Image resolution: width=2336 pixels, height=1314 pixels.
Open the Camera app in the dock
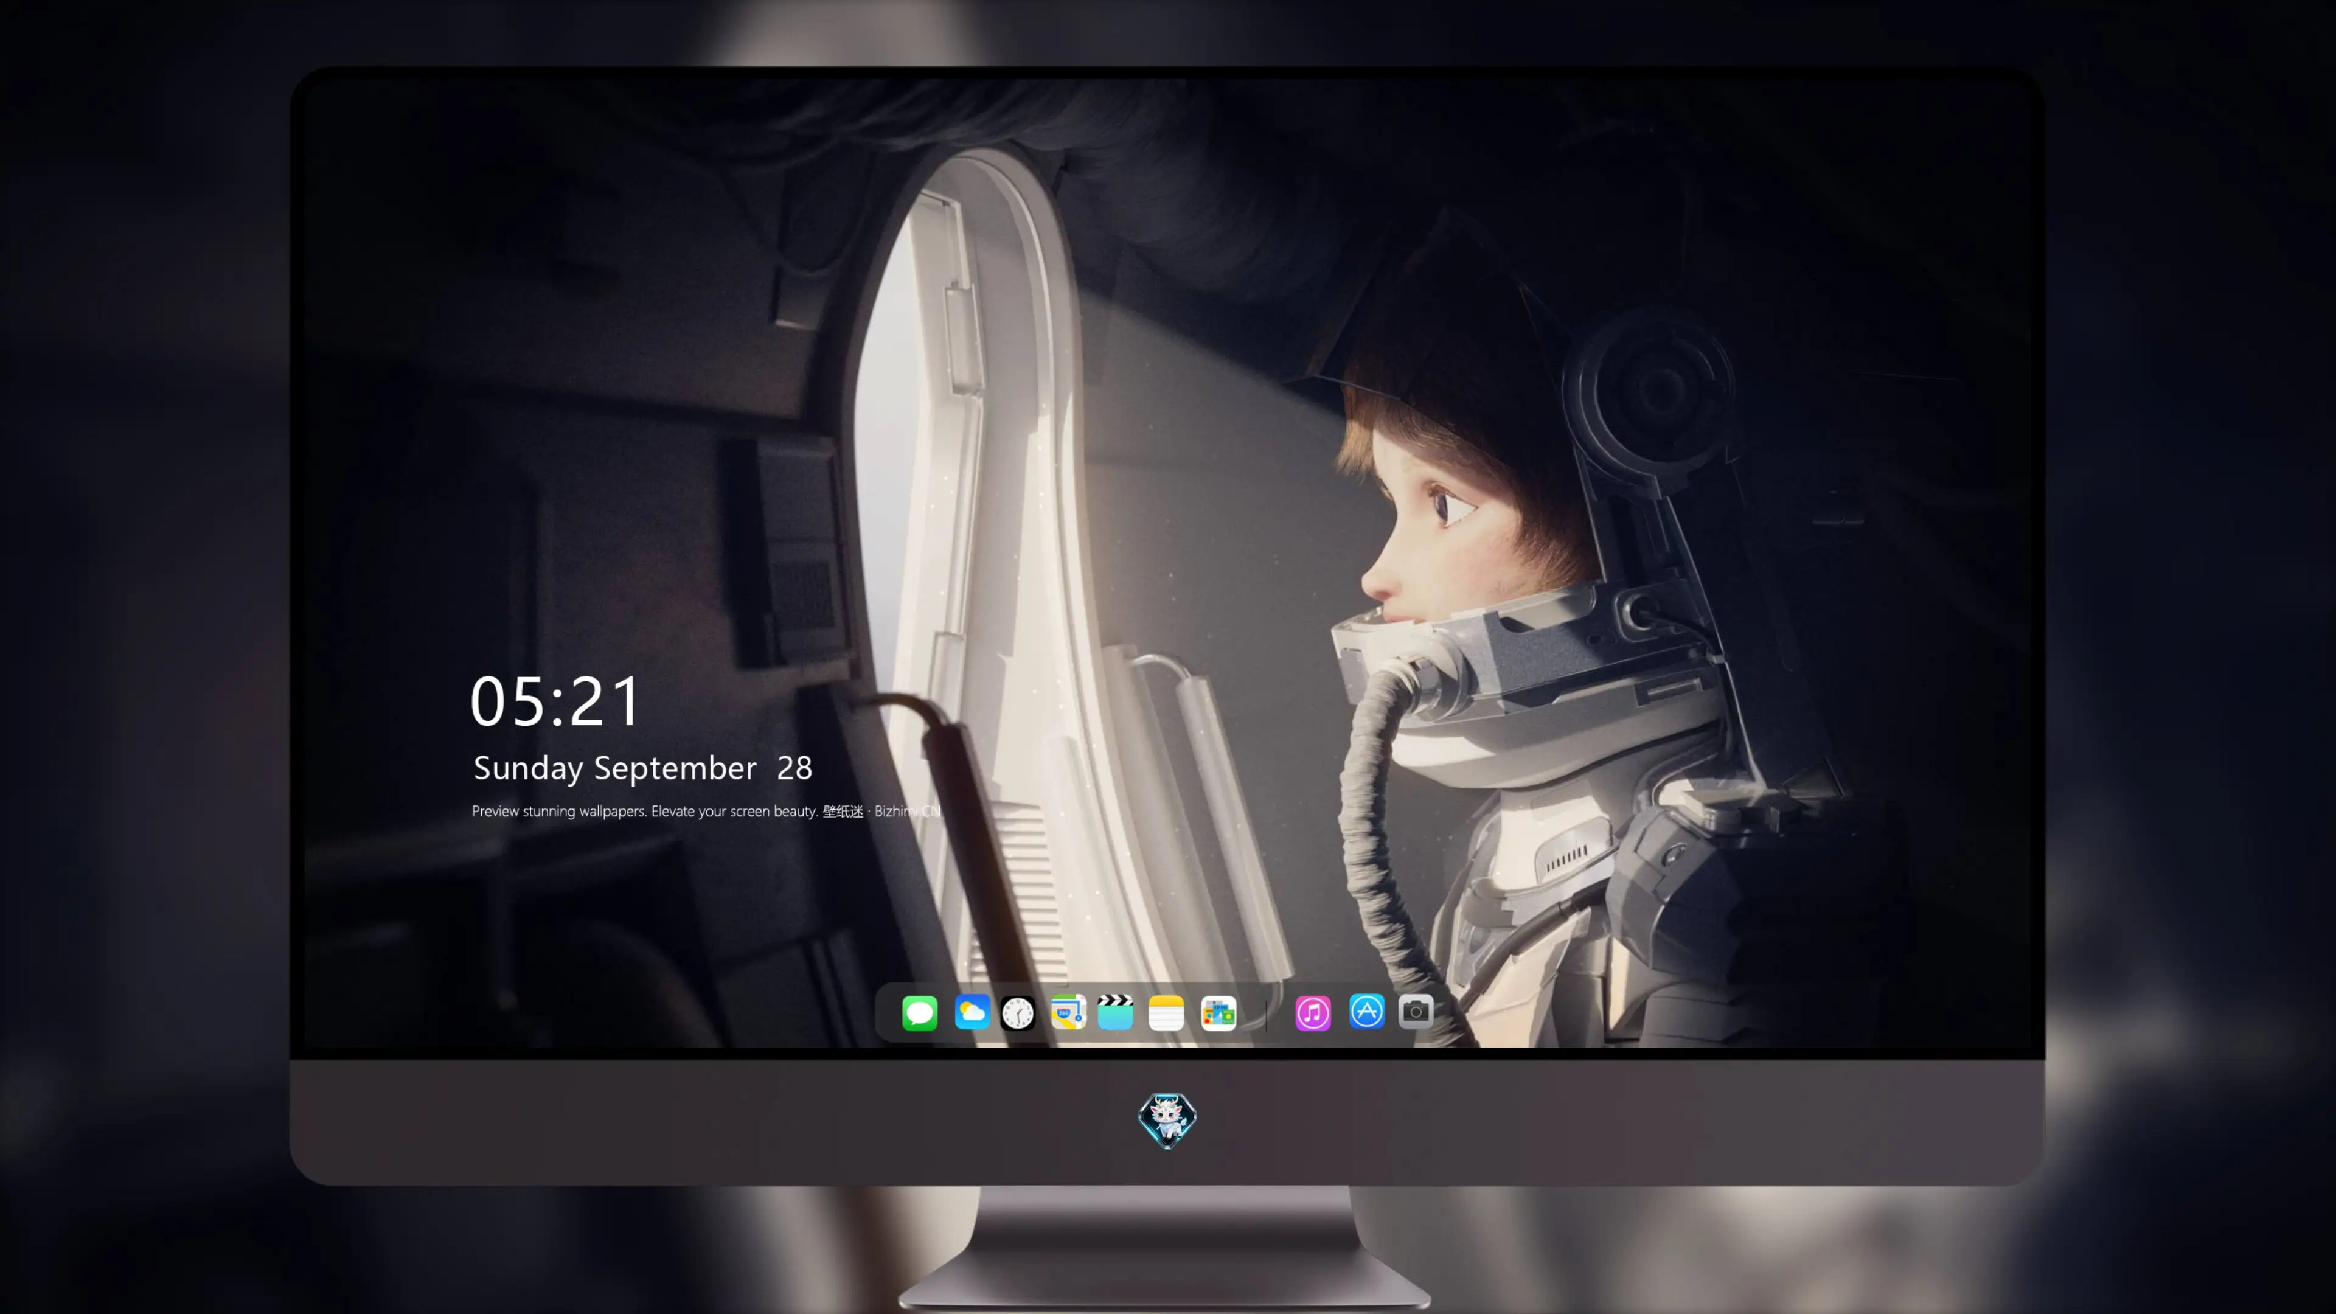tap(1416, 1011)
